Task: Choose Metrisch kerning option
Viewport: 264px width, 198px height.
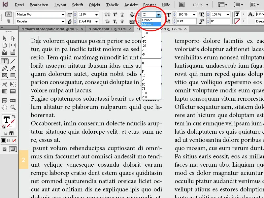Action: point(151,24)
